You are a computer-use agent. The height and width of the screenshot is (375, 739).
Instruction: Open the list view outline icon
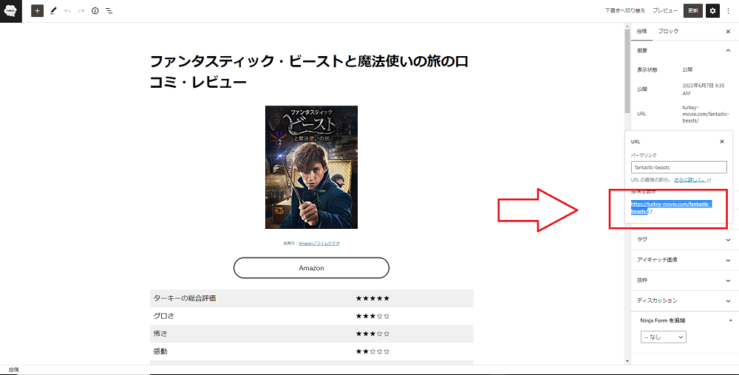(109, 10)
